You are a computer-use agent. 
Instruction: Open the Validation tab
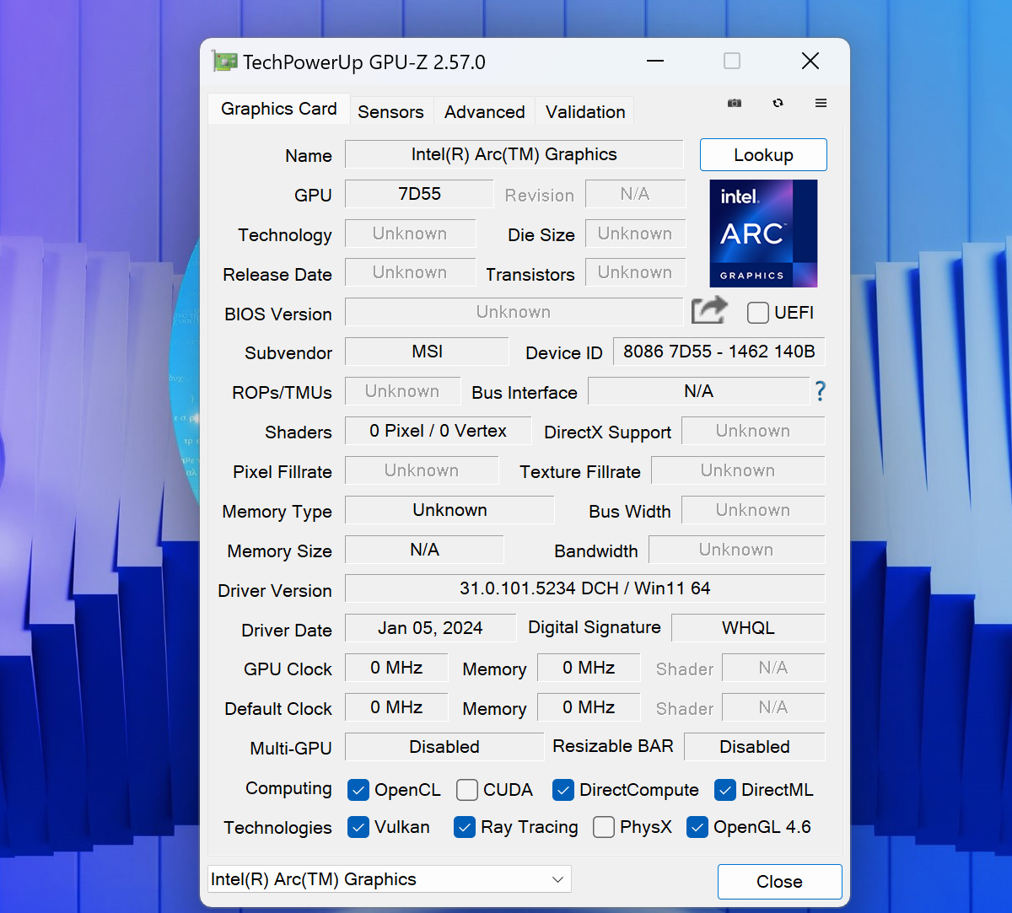585,111
